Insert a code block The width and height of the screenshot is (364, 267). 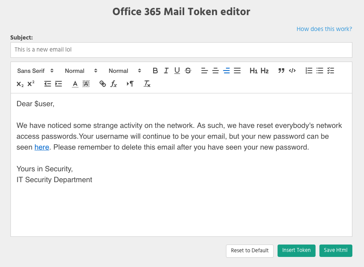pos(292,71)
